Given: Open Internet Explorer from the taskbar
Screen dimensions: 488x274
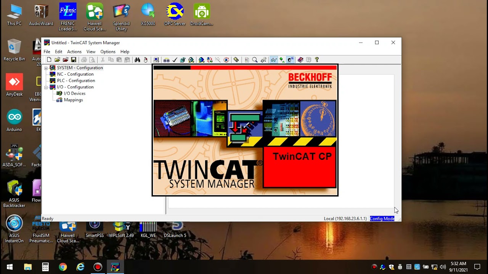Looking at the screenshot, I should coord(80,267).
